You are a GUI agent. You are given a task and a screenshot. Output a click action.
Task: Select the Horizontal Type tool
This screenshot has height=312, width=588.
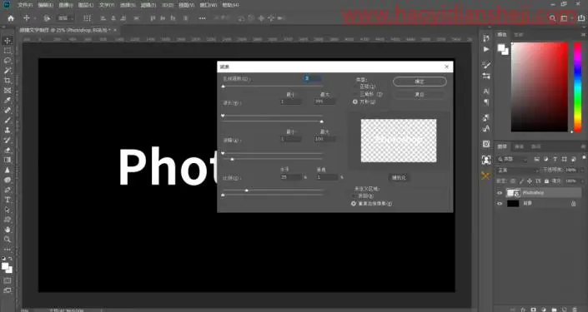point(8,200)
